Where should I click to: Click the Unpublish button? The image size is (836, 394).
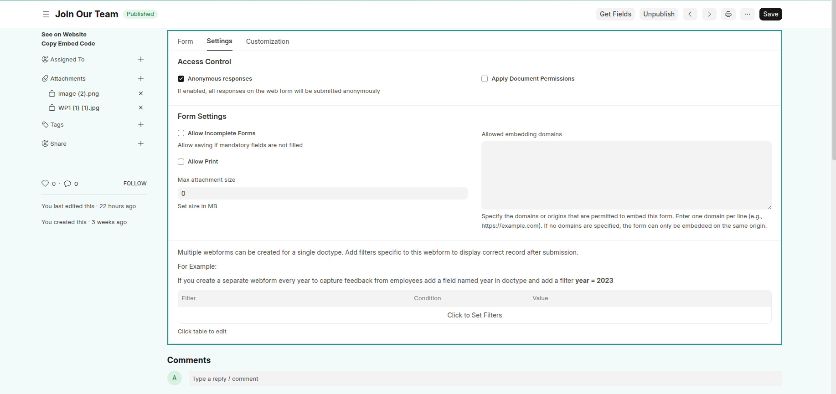[659, 14]
